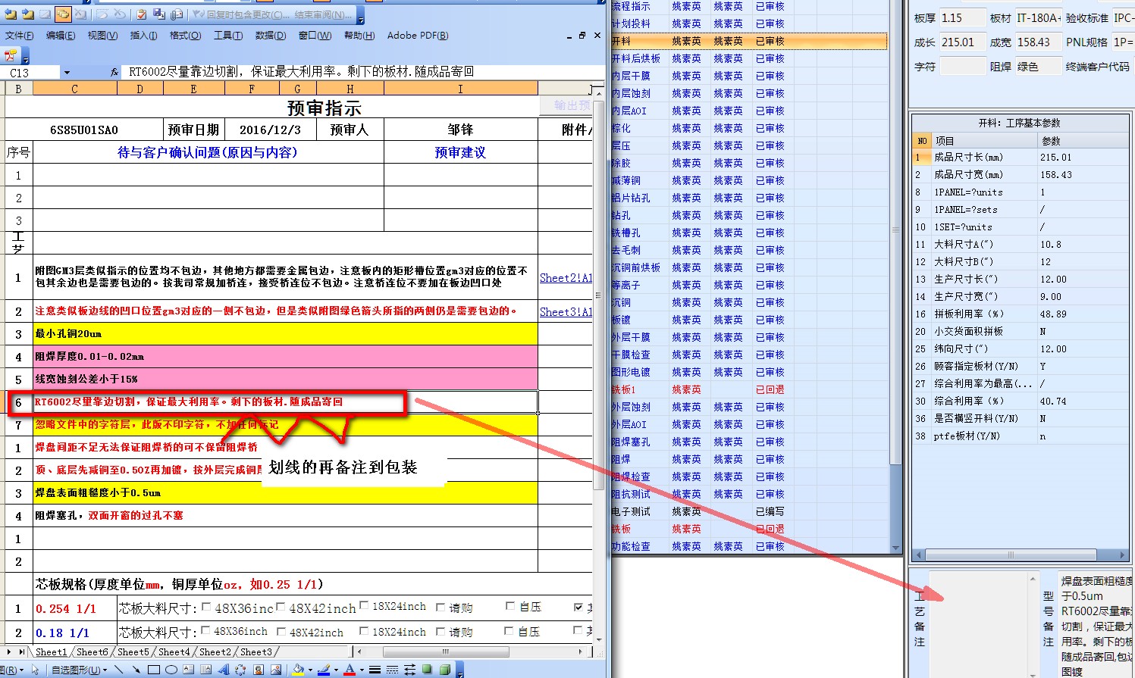The height and width of the screenshot is (678, 1135).
Task: Open the Font Color dropdown arrow
Action: (362, 669)
